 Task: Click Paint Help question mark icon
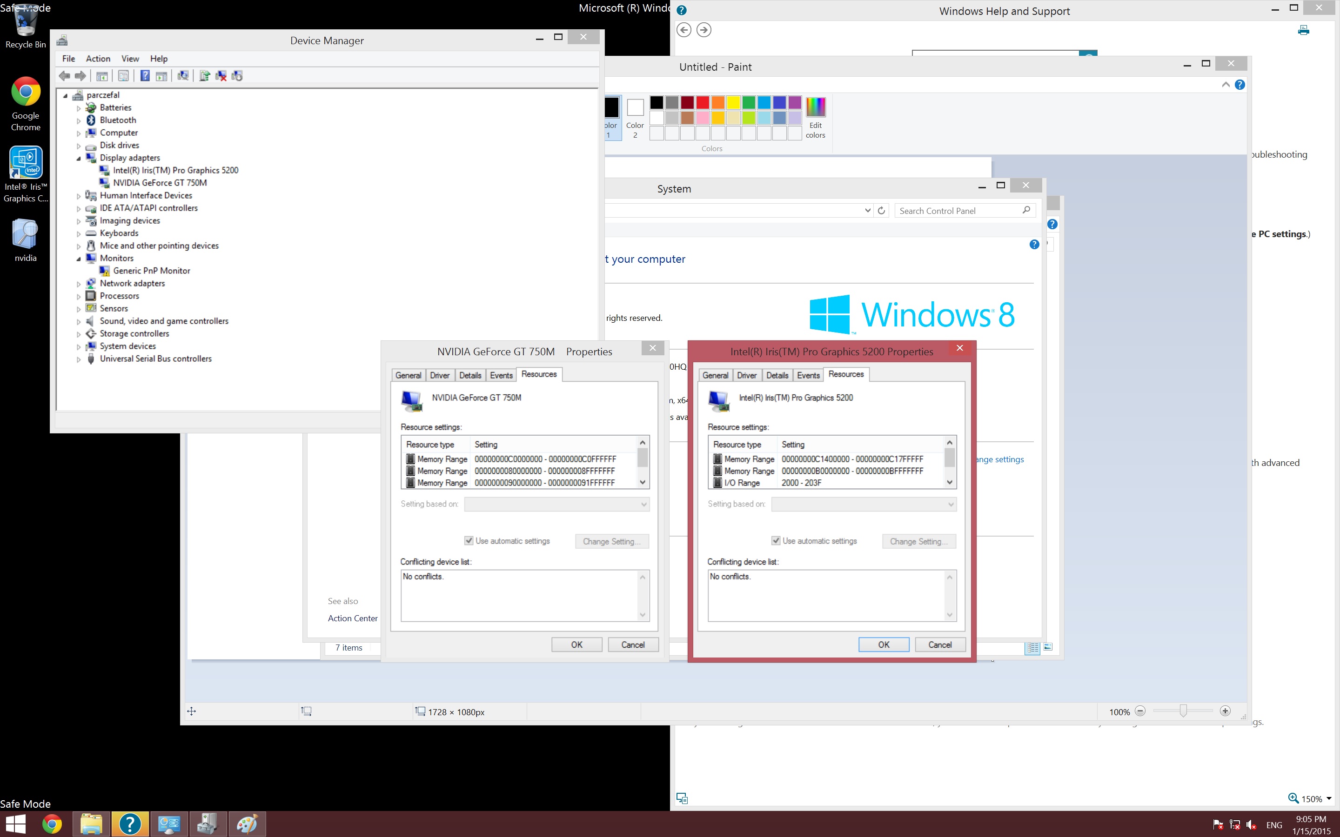click(x=1240, y=85)
